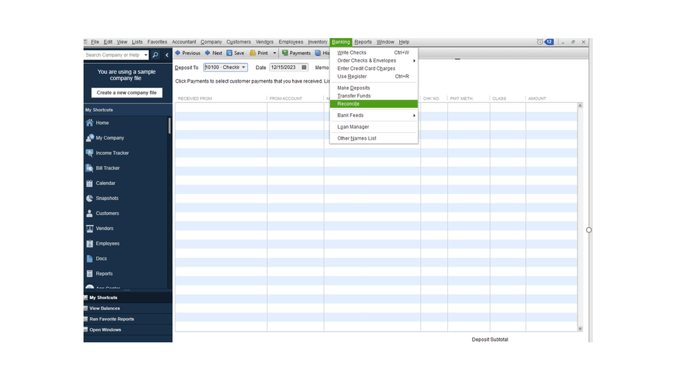Click the sidebar shortcuts scrollbar
The height and width of the screenshot is (381, 677).
click(169, 125)
